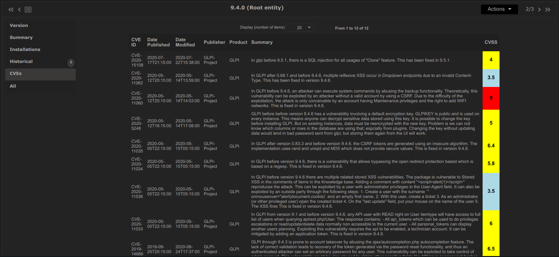559x257 pixels.
Task: Go to first record with double-left arrow
Action: [x=11, y=9]
